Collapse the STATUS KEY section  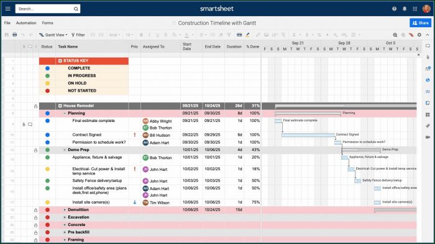point(60,61)
